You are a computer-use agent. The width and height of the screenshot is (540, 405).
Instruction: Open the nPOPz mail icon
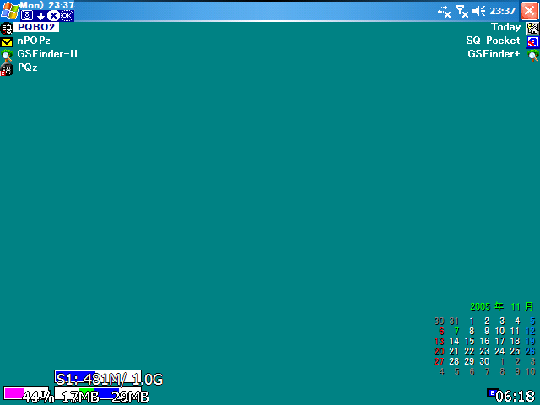click(x=7, y=42)
